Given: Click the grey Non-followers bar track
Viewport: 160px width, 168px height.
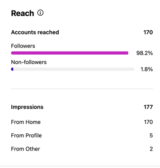Looking at the screenshot, I should [x=73, y=69].
